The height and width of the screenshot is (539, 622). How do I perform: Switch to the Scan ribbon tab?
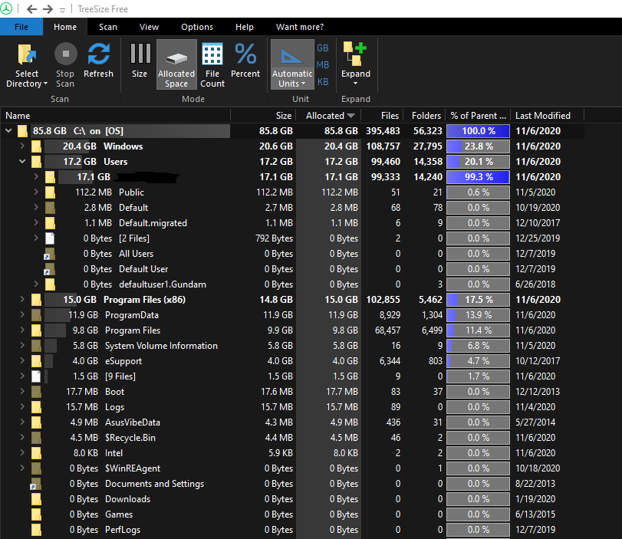click(108, 26)
